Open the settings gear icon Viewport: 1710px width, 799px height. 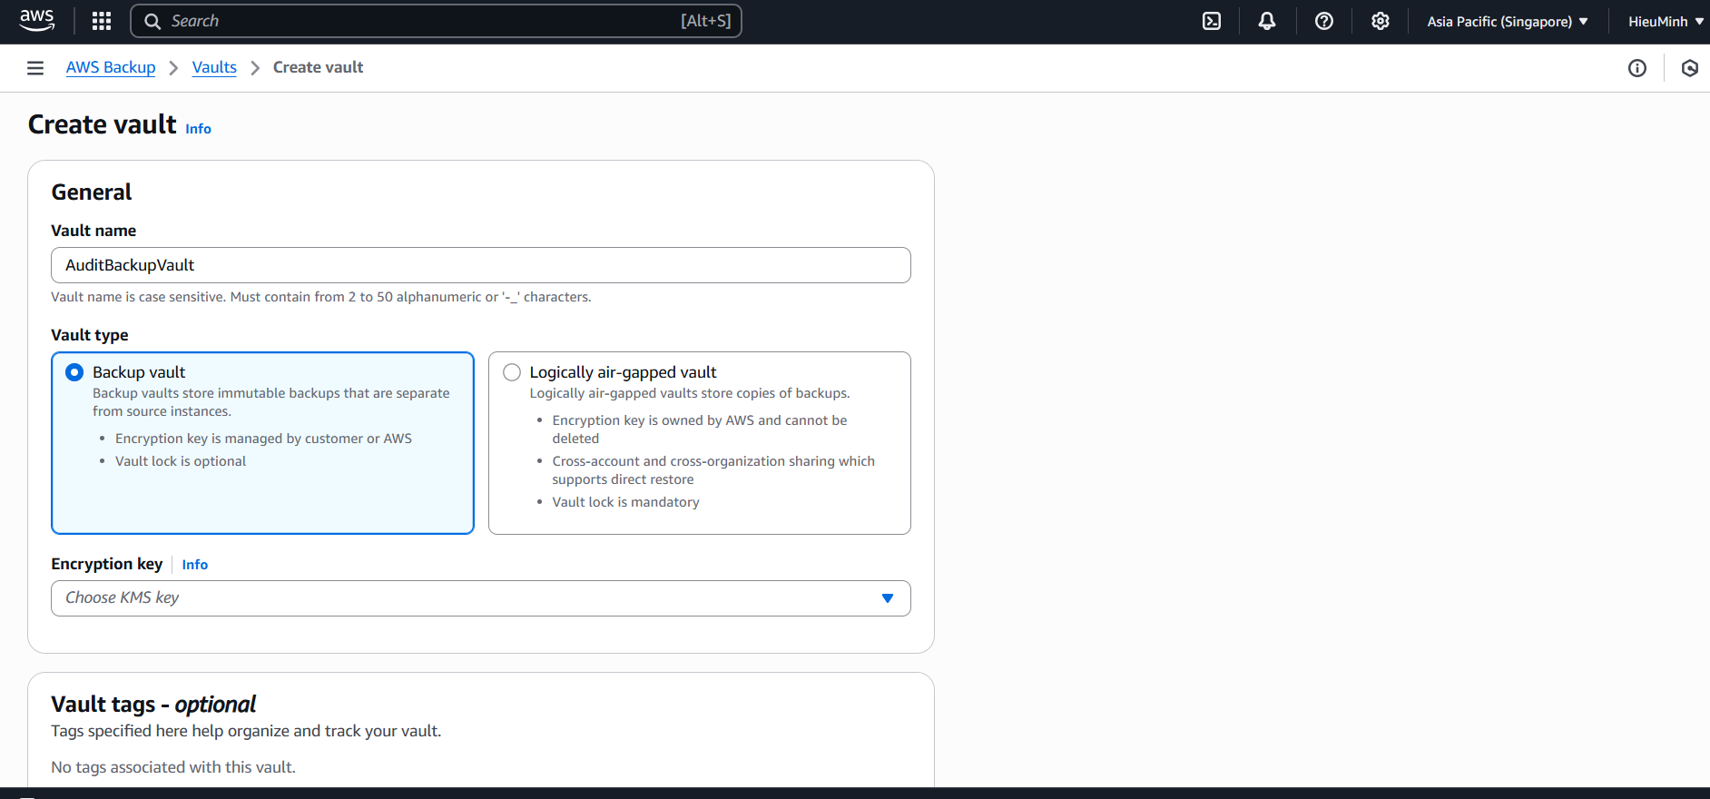pos(1381,21)
